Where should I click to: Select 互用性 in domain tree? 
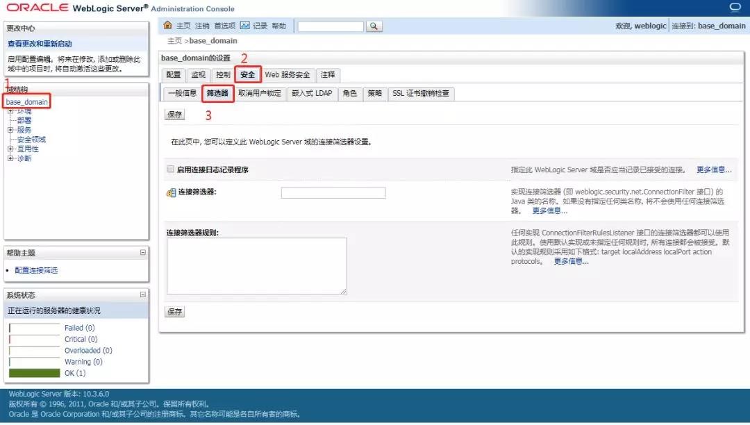click(x=28, y=149)
